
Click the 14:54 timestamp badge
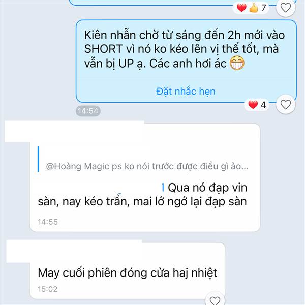(88, 111)
